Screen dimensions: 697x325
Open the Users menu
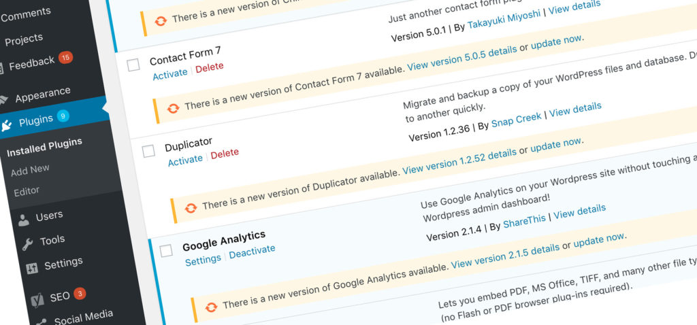click(49, 217)
